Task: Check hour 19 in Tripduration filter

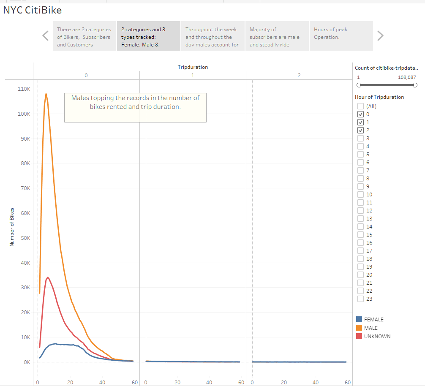Action: pyautogui.click(x=360, y=267)
